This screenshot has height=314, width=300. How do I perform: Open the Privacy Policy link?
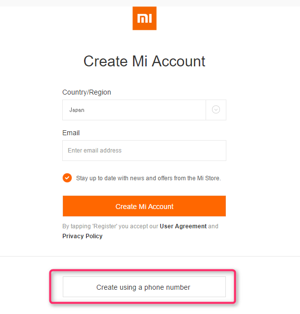pyautogui.click(x=82, y=236)
